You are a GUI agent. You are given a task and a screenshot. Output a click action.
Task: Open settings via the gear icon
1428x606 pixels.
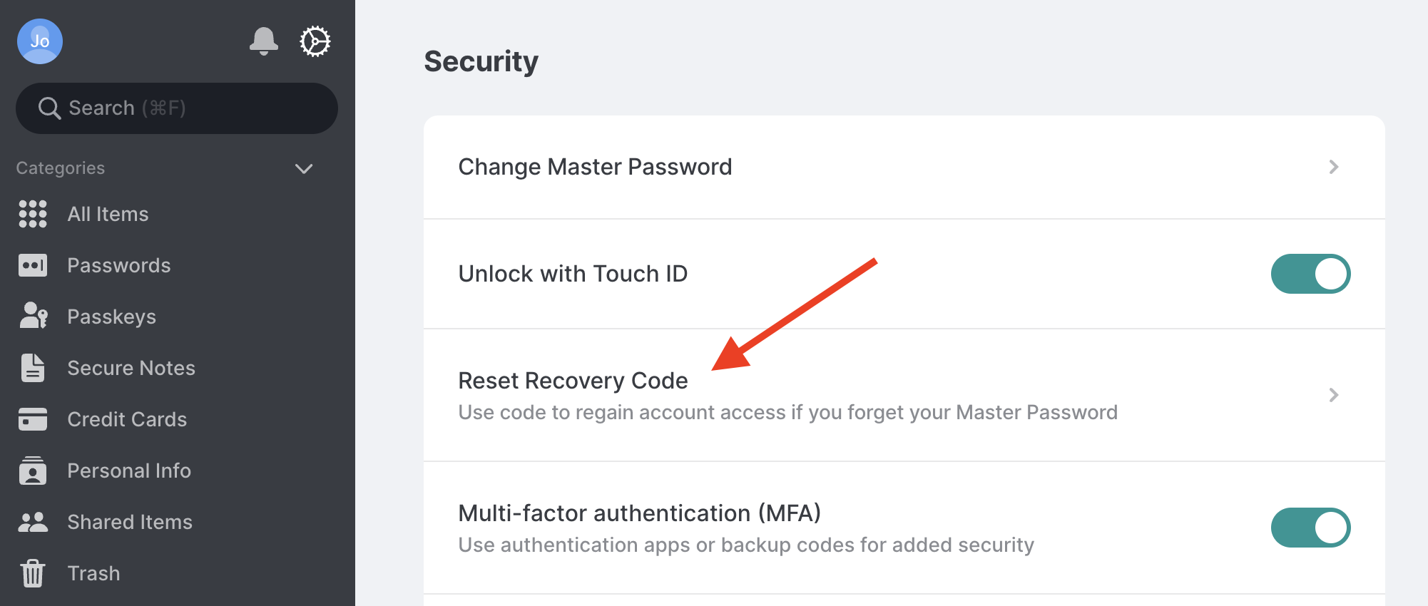tap(315, 41)
